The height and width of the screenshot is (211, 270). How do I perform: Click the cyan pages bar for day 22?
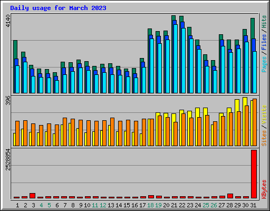click(184, 61)
